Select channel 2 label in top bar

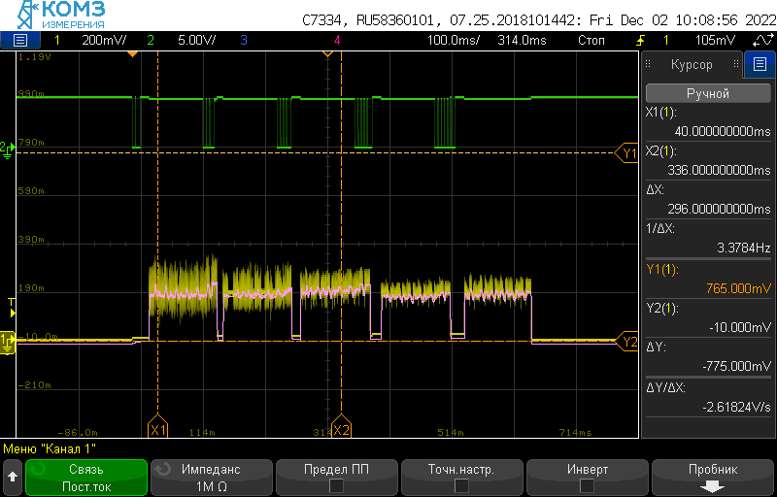point(151,40)
